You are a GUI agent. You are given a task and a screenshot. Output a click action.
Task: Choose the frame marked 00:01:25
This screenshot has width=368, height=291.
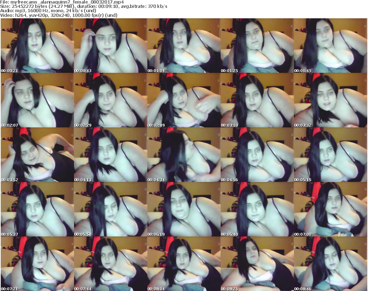click(x=257, y=46)
